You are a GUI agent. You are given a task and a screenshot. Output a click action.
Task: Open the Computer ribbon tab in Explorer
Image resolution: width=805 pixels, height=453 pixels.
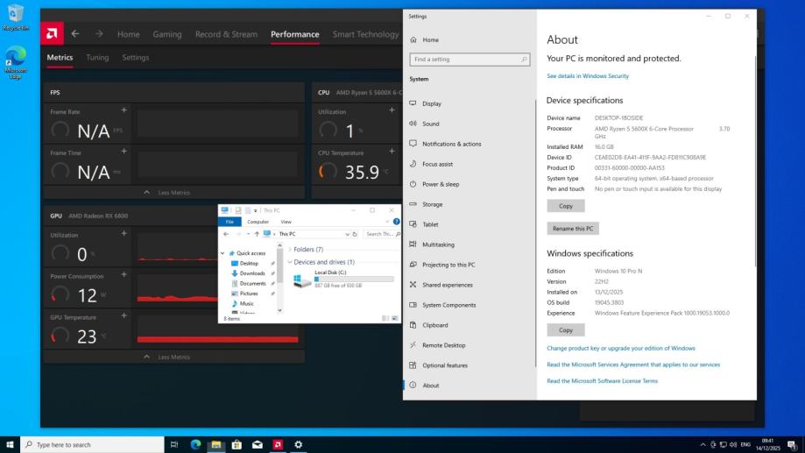click(x=258, y=222)
